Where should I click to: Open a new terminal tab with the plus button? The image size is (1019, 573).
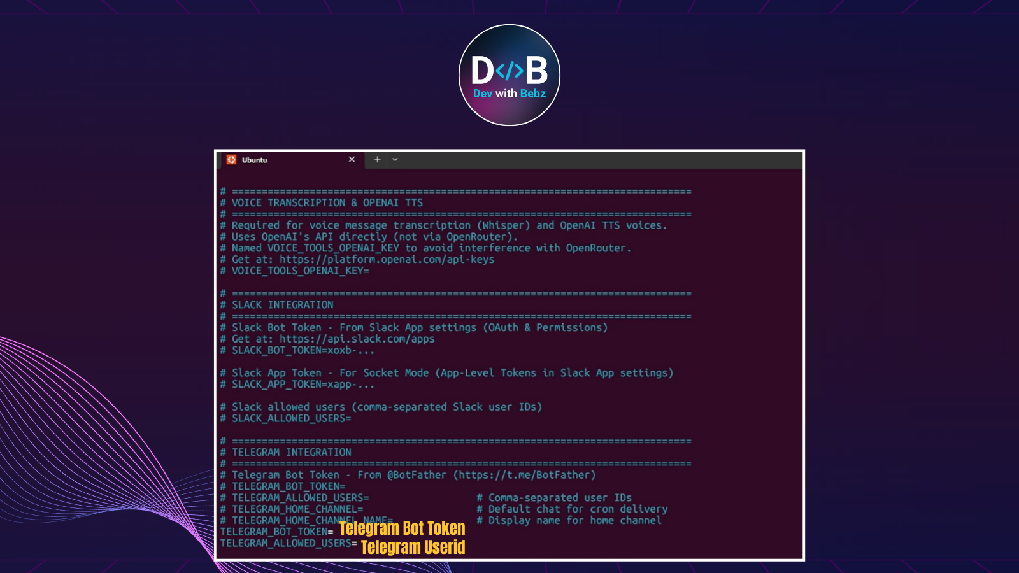click(x=377, y=159)
